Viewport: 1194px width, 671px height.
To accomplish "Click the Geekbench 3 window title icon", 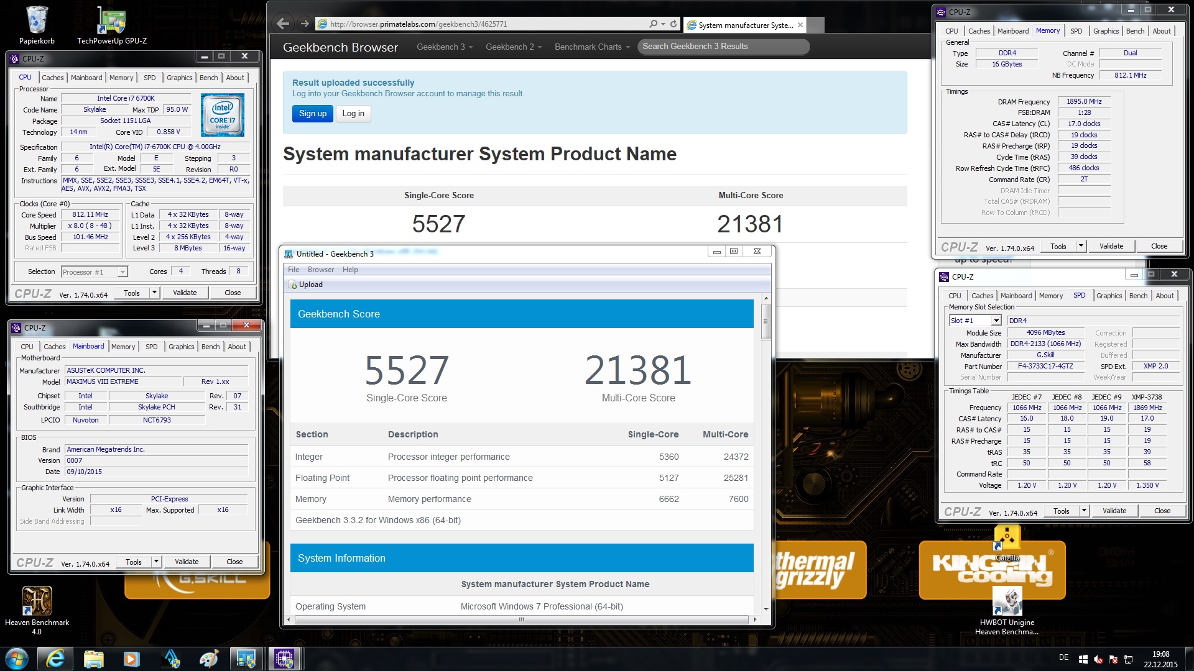I will pos(289,253).
